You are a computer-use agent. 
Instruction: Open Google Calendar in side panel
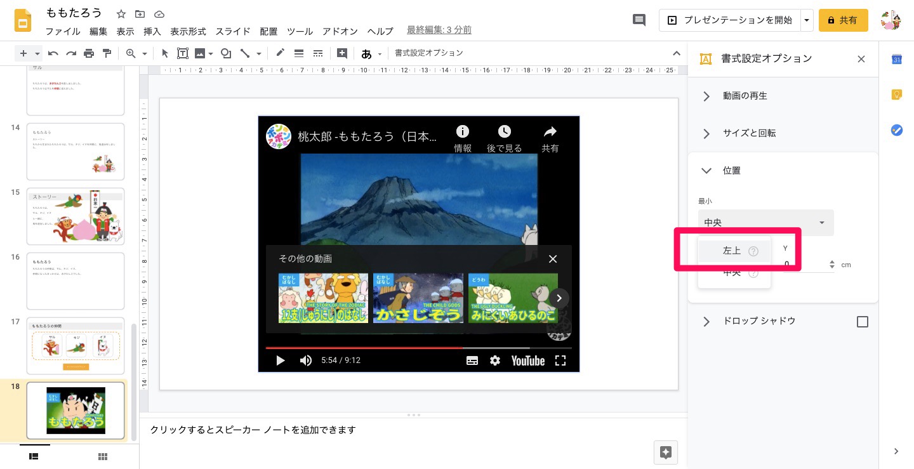click(x=897, y=59)
